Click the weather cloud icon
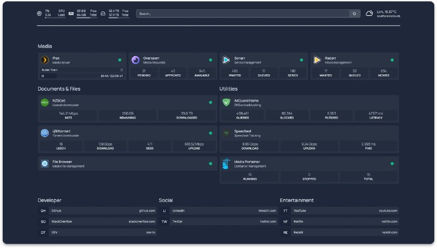 pyautogui.click(x=369, y=13)
